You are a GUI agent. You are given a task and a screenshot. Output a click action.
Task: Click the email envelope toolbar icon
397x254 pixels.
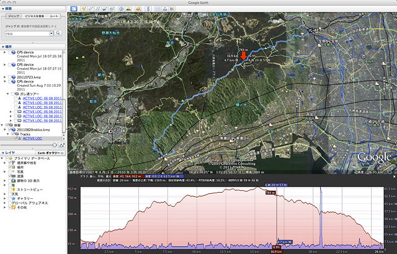tap(158, 9)
